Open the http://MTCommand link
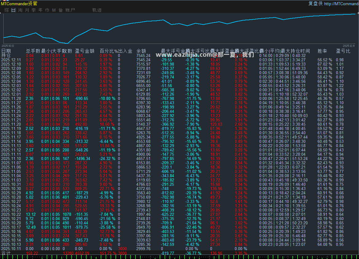This screenshot has height=259, width=359. pos(341,4)
